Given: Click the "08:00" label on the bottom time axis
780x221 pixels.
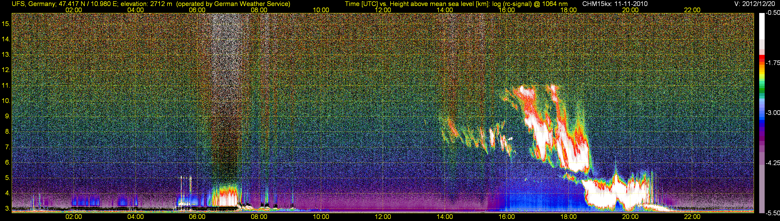Looking at the screenshot, I should [x=259, y=217].
